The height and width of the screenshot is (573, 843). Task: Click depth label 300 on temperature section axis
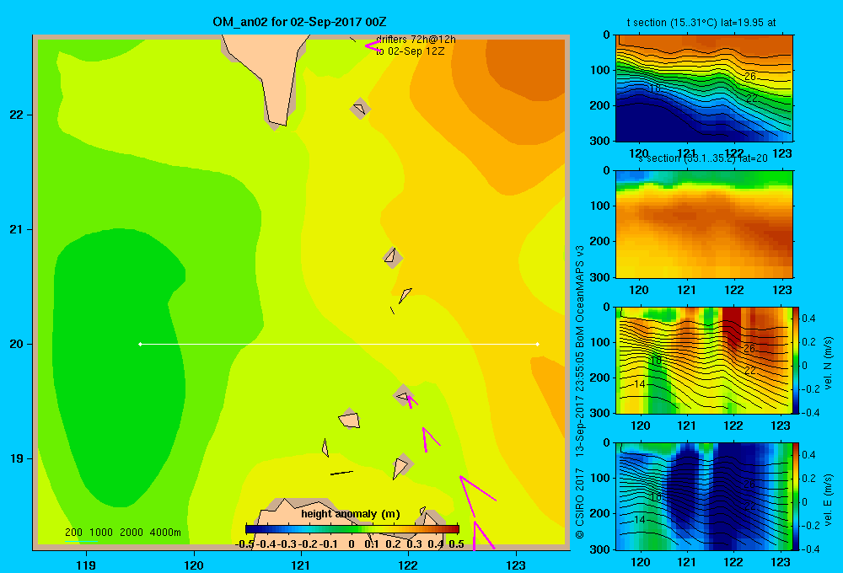[600, 141]
